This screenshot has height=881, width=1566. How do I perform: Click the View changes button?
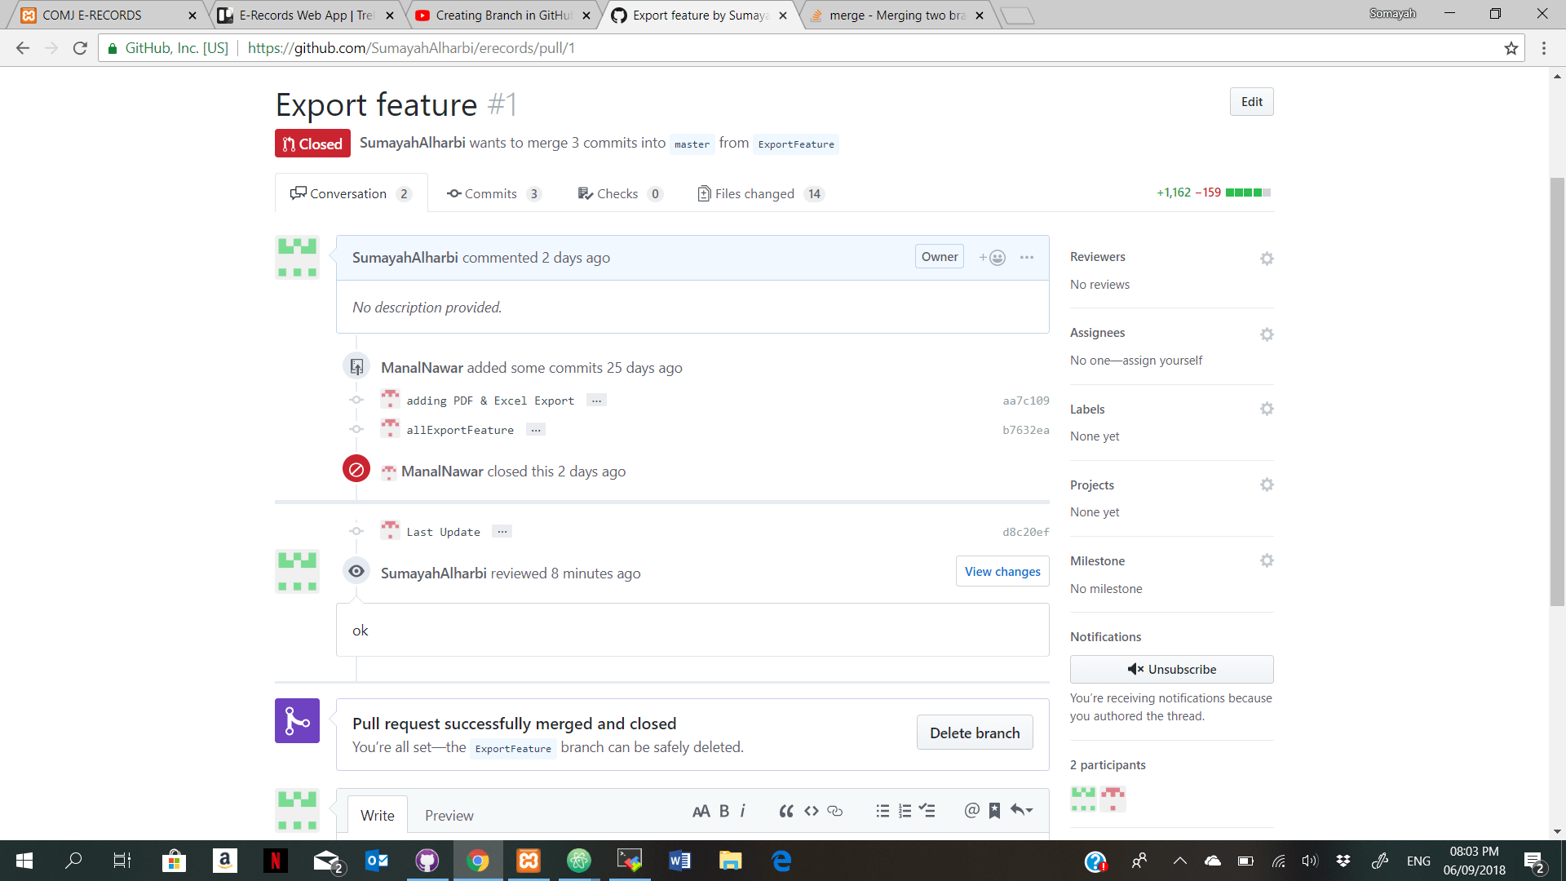(x=1002, y=572)
